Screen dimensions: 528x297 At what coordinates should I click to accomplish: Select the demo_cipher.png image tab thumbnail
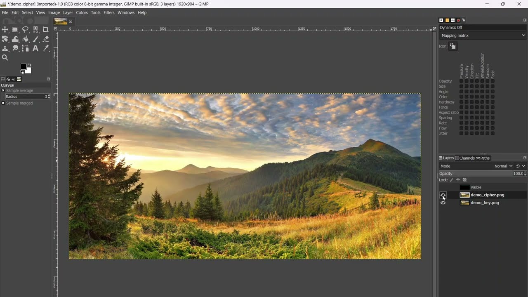(60, 21)
